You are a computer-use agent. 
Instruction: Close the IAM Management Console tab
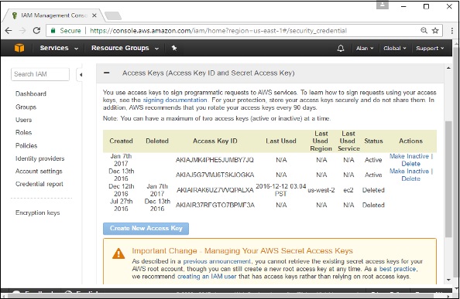click(94, 15)
